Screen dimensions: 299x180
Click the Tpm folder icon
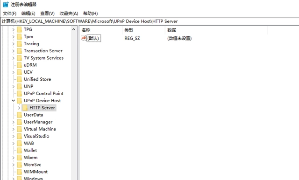20,36
